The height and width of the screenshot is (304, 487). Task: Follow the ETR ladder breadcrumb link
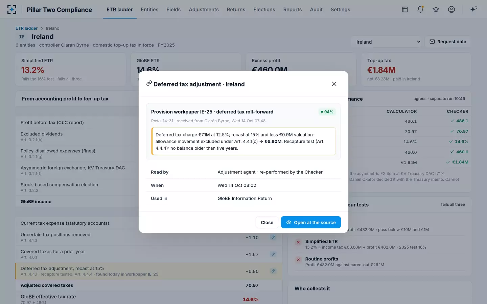pos(26,28)
